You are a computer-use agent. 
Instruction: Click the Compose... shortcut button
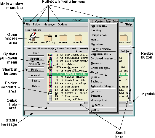click(x=36, y=64)
